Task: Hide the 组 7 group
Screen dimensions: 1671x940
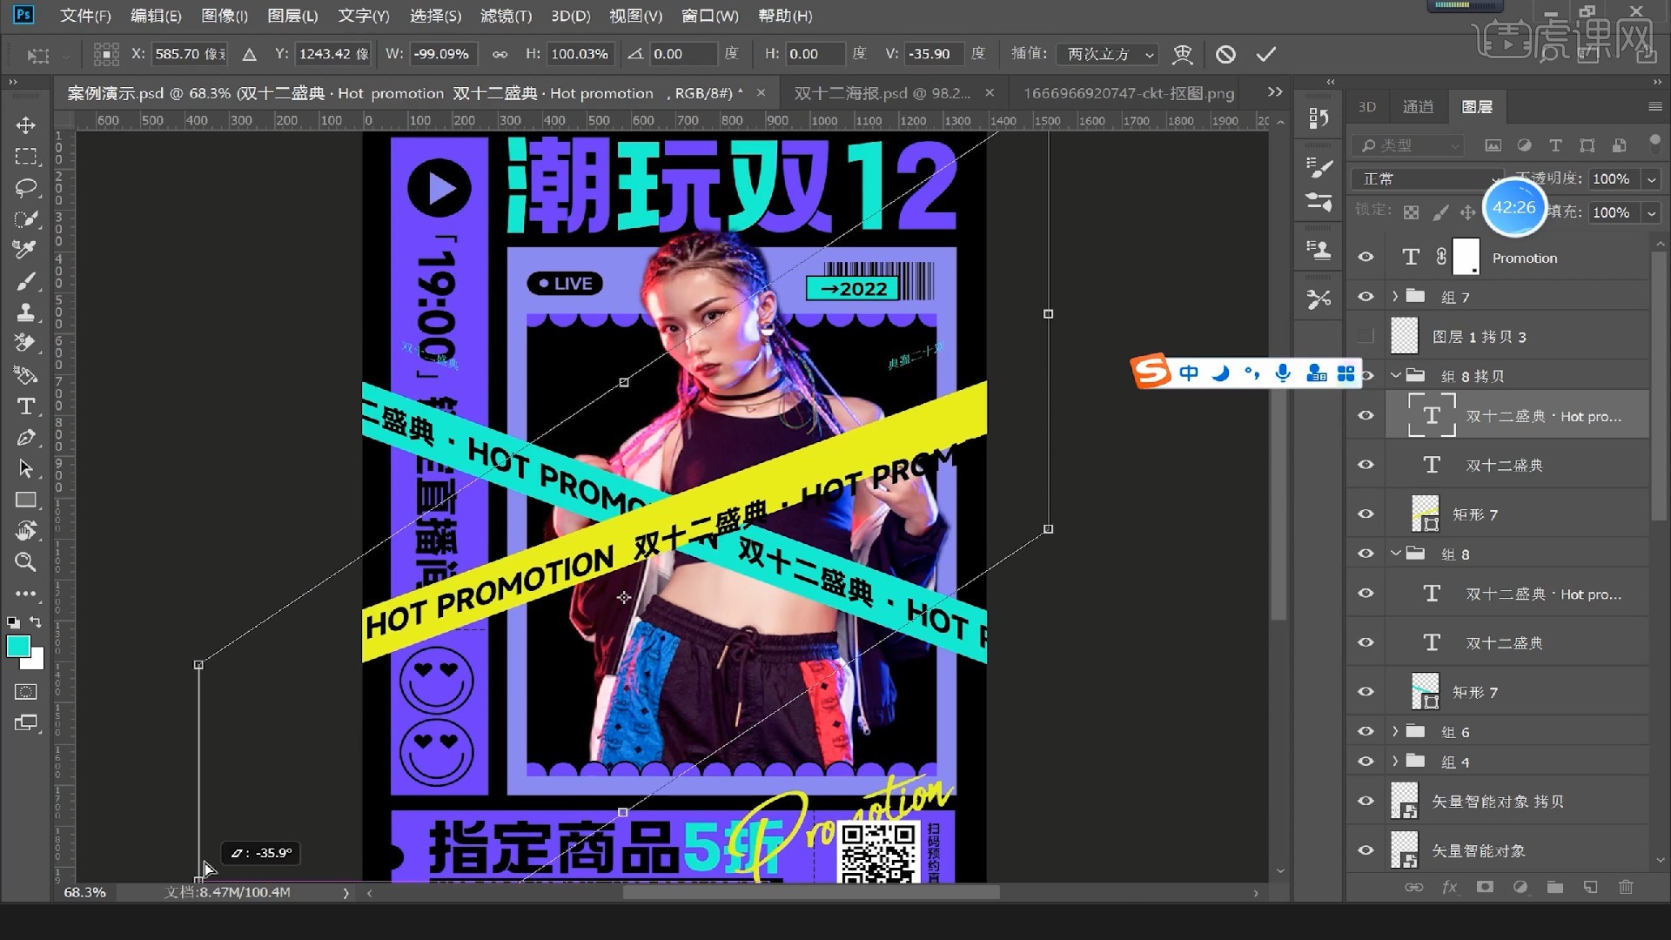Action: [x=1366, y=297]
